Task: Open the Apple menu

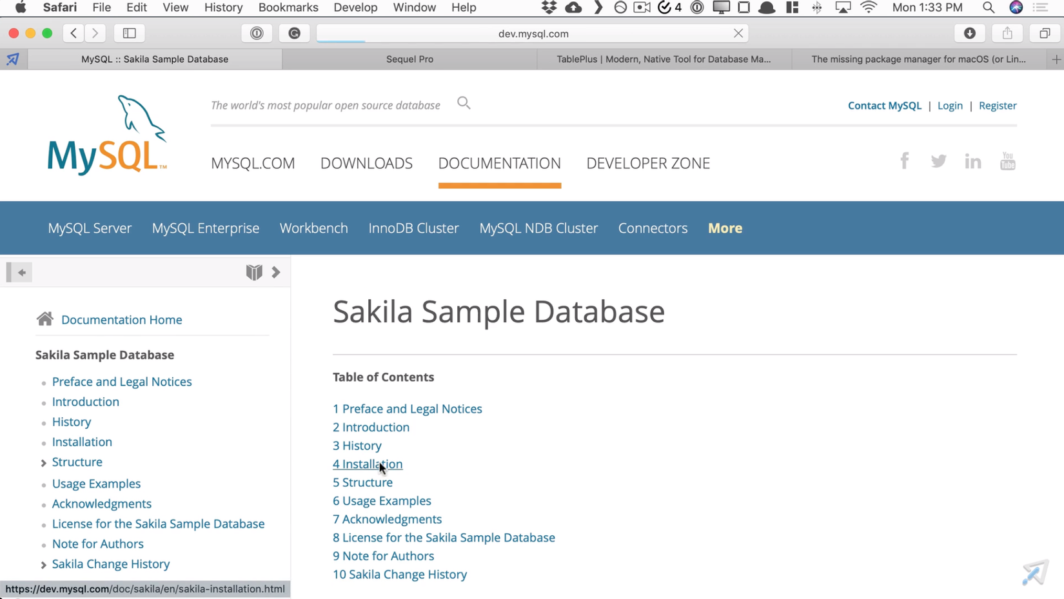Action: pos(21,8)
